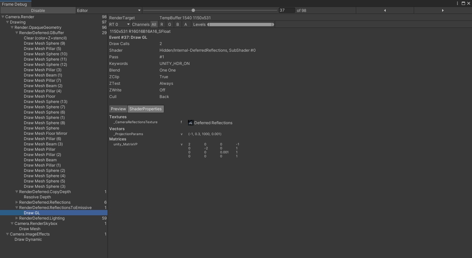Step to the previous frame event arrow

click(x=385, y=10)
